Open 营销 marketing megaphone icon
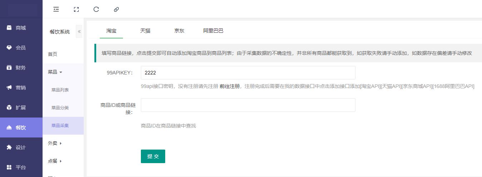 (9, 88)
